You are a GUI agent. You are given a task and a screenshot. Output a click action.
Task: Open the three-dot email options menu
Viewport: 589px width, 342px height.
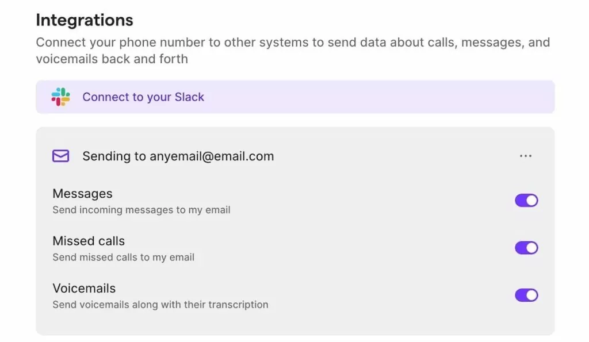tap(525, 156)
